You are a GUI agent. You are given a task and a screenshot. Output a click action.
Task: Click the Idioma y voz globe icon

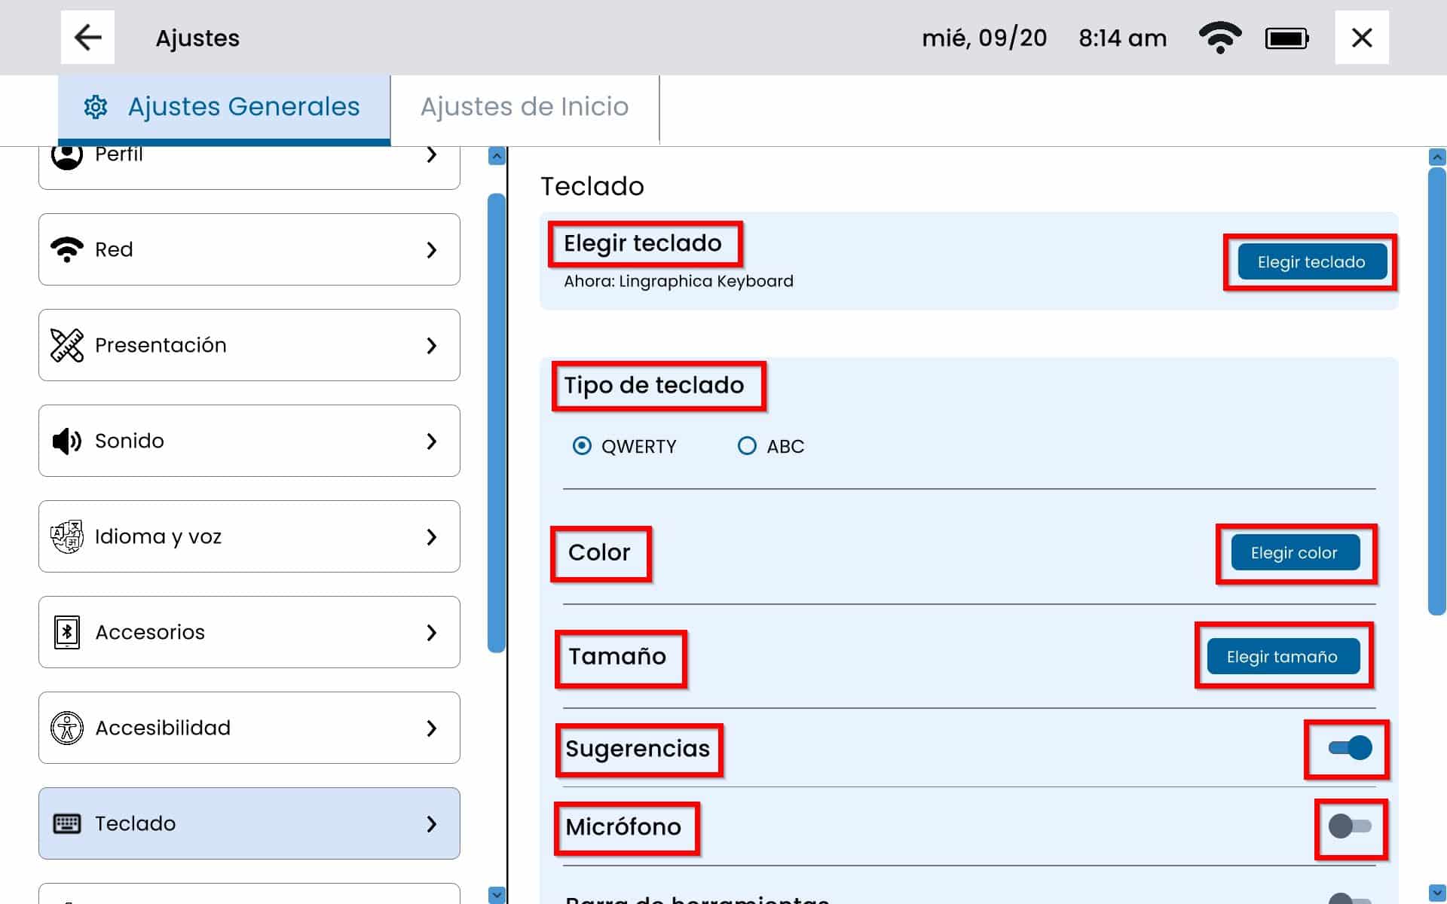coord(67,536)
